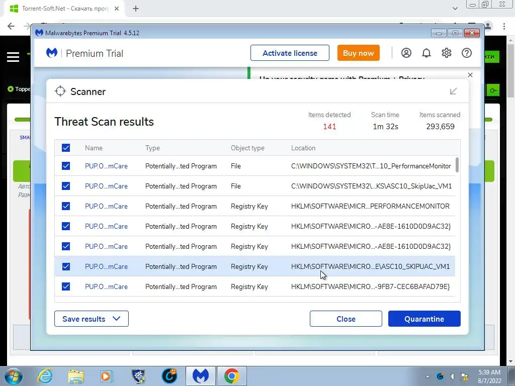
Task: Sort results by the Name column
Action: click(x=94, y=148)
